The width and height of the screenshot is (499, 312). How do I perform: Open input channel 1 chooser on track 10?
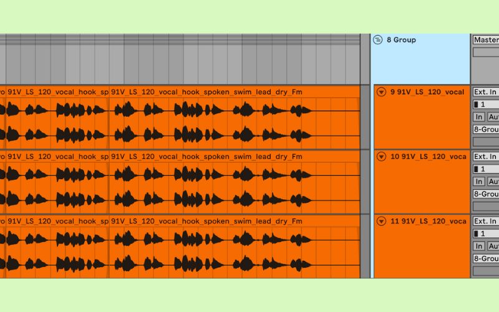486,169
